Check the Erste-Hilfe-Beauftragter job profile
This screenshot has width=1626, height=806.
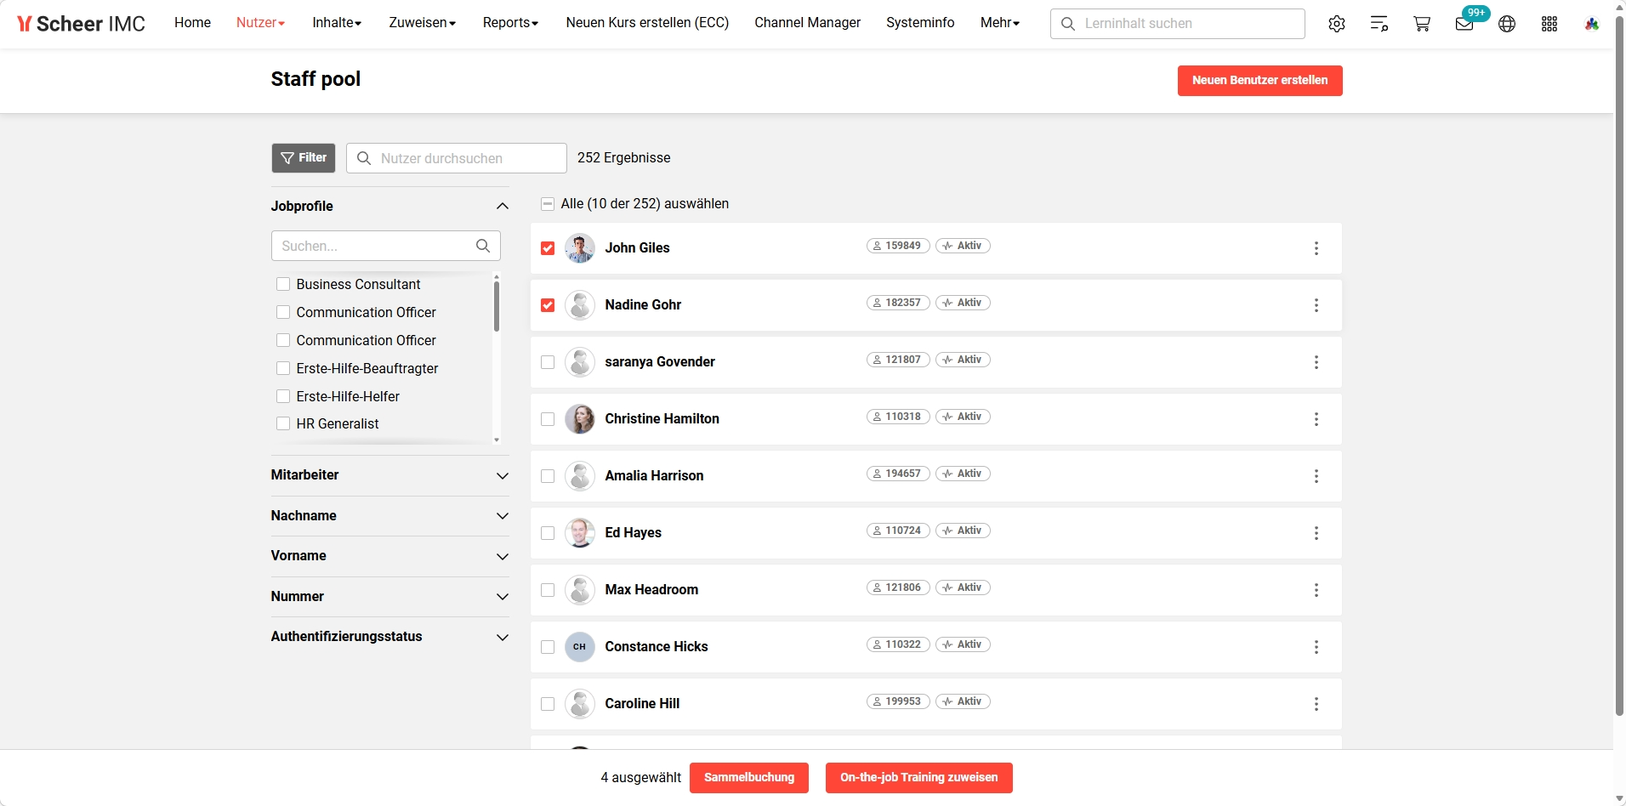coord(283,368)
